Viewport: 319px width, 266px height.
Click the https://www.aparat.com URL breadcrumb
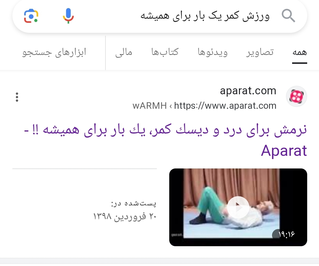(x=225, y=106)
